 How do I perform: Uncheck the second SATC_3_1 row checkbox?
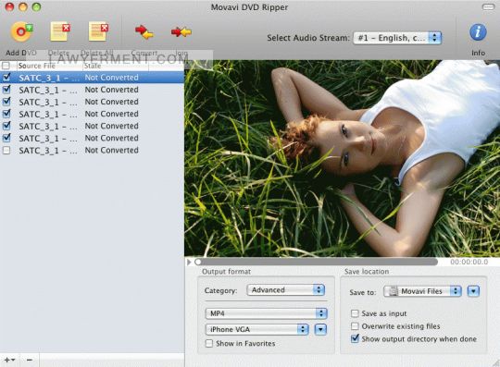pyautogui.click(x=6, y=90)
